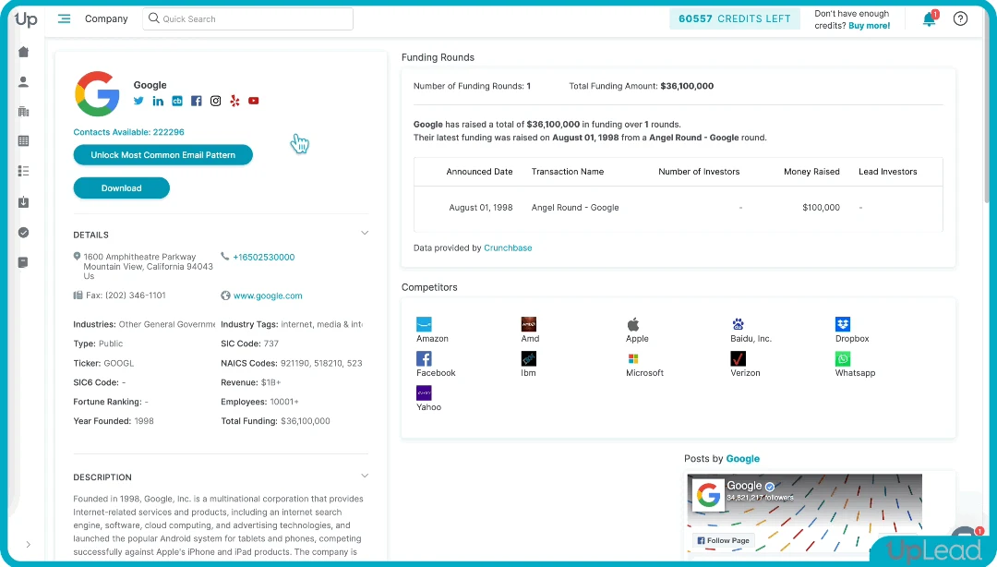
Task: Open Apple competitor profile
Action: (x=636, y=331)
